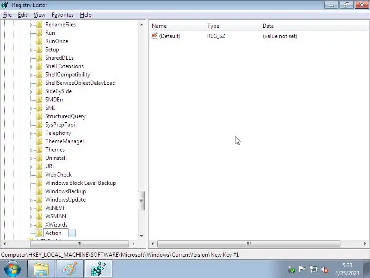Click the Show desktop button
370x278 pixels.
(367, 269)
